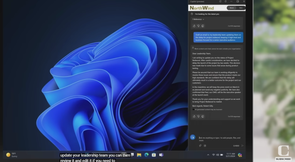Switch Copilot to Work mode
This screenshot has width=295, height=162.
(232, 8)
